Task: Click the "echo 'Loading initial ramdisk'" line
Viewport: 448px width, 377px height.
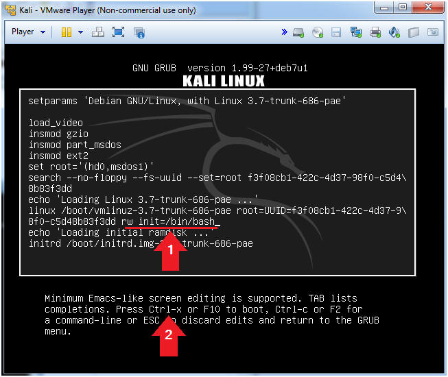Action: pos(121,232)
